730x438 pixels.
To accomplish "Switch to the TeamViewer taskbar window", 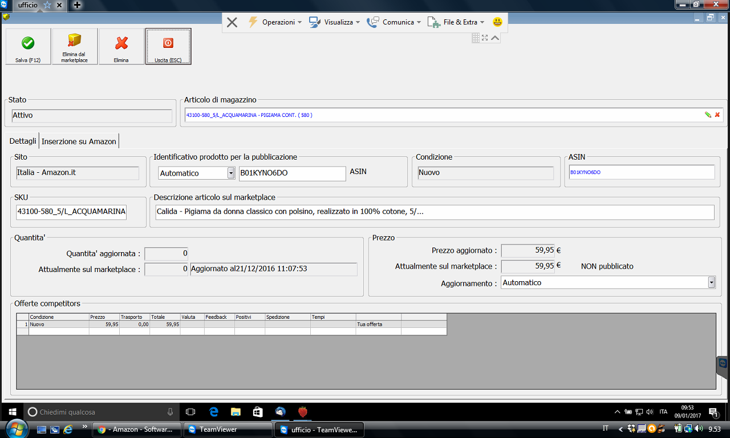I will tap(228, 429).
